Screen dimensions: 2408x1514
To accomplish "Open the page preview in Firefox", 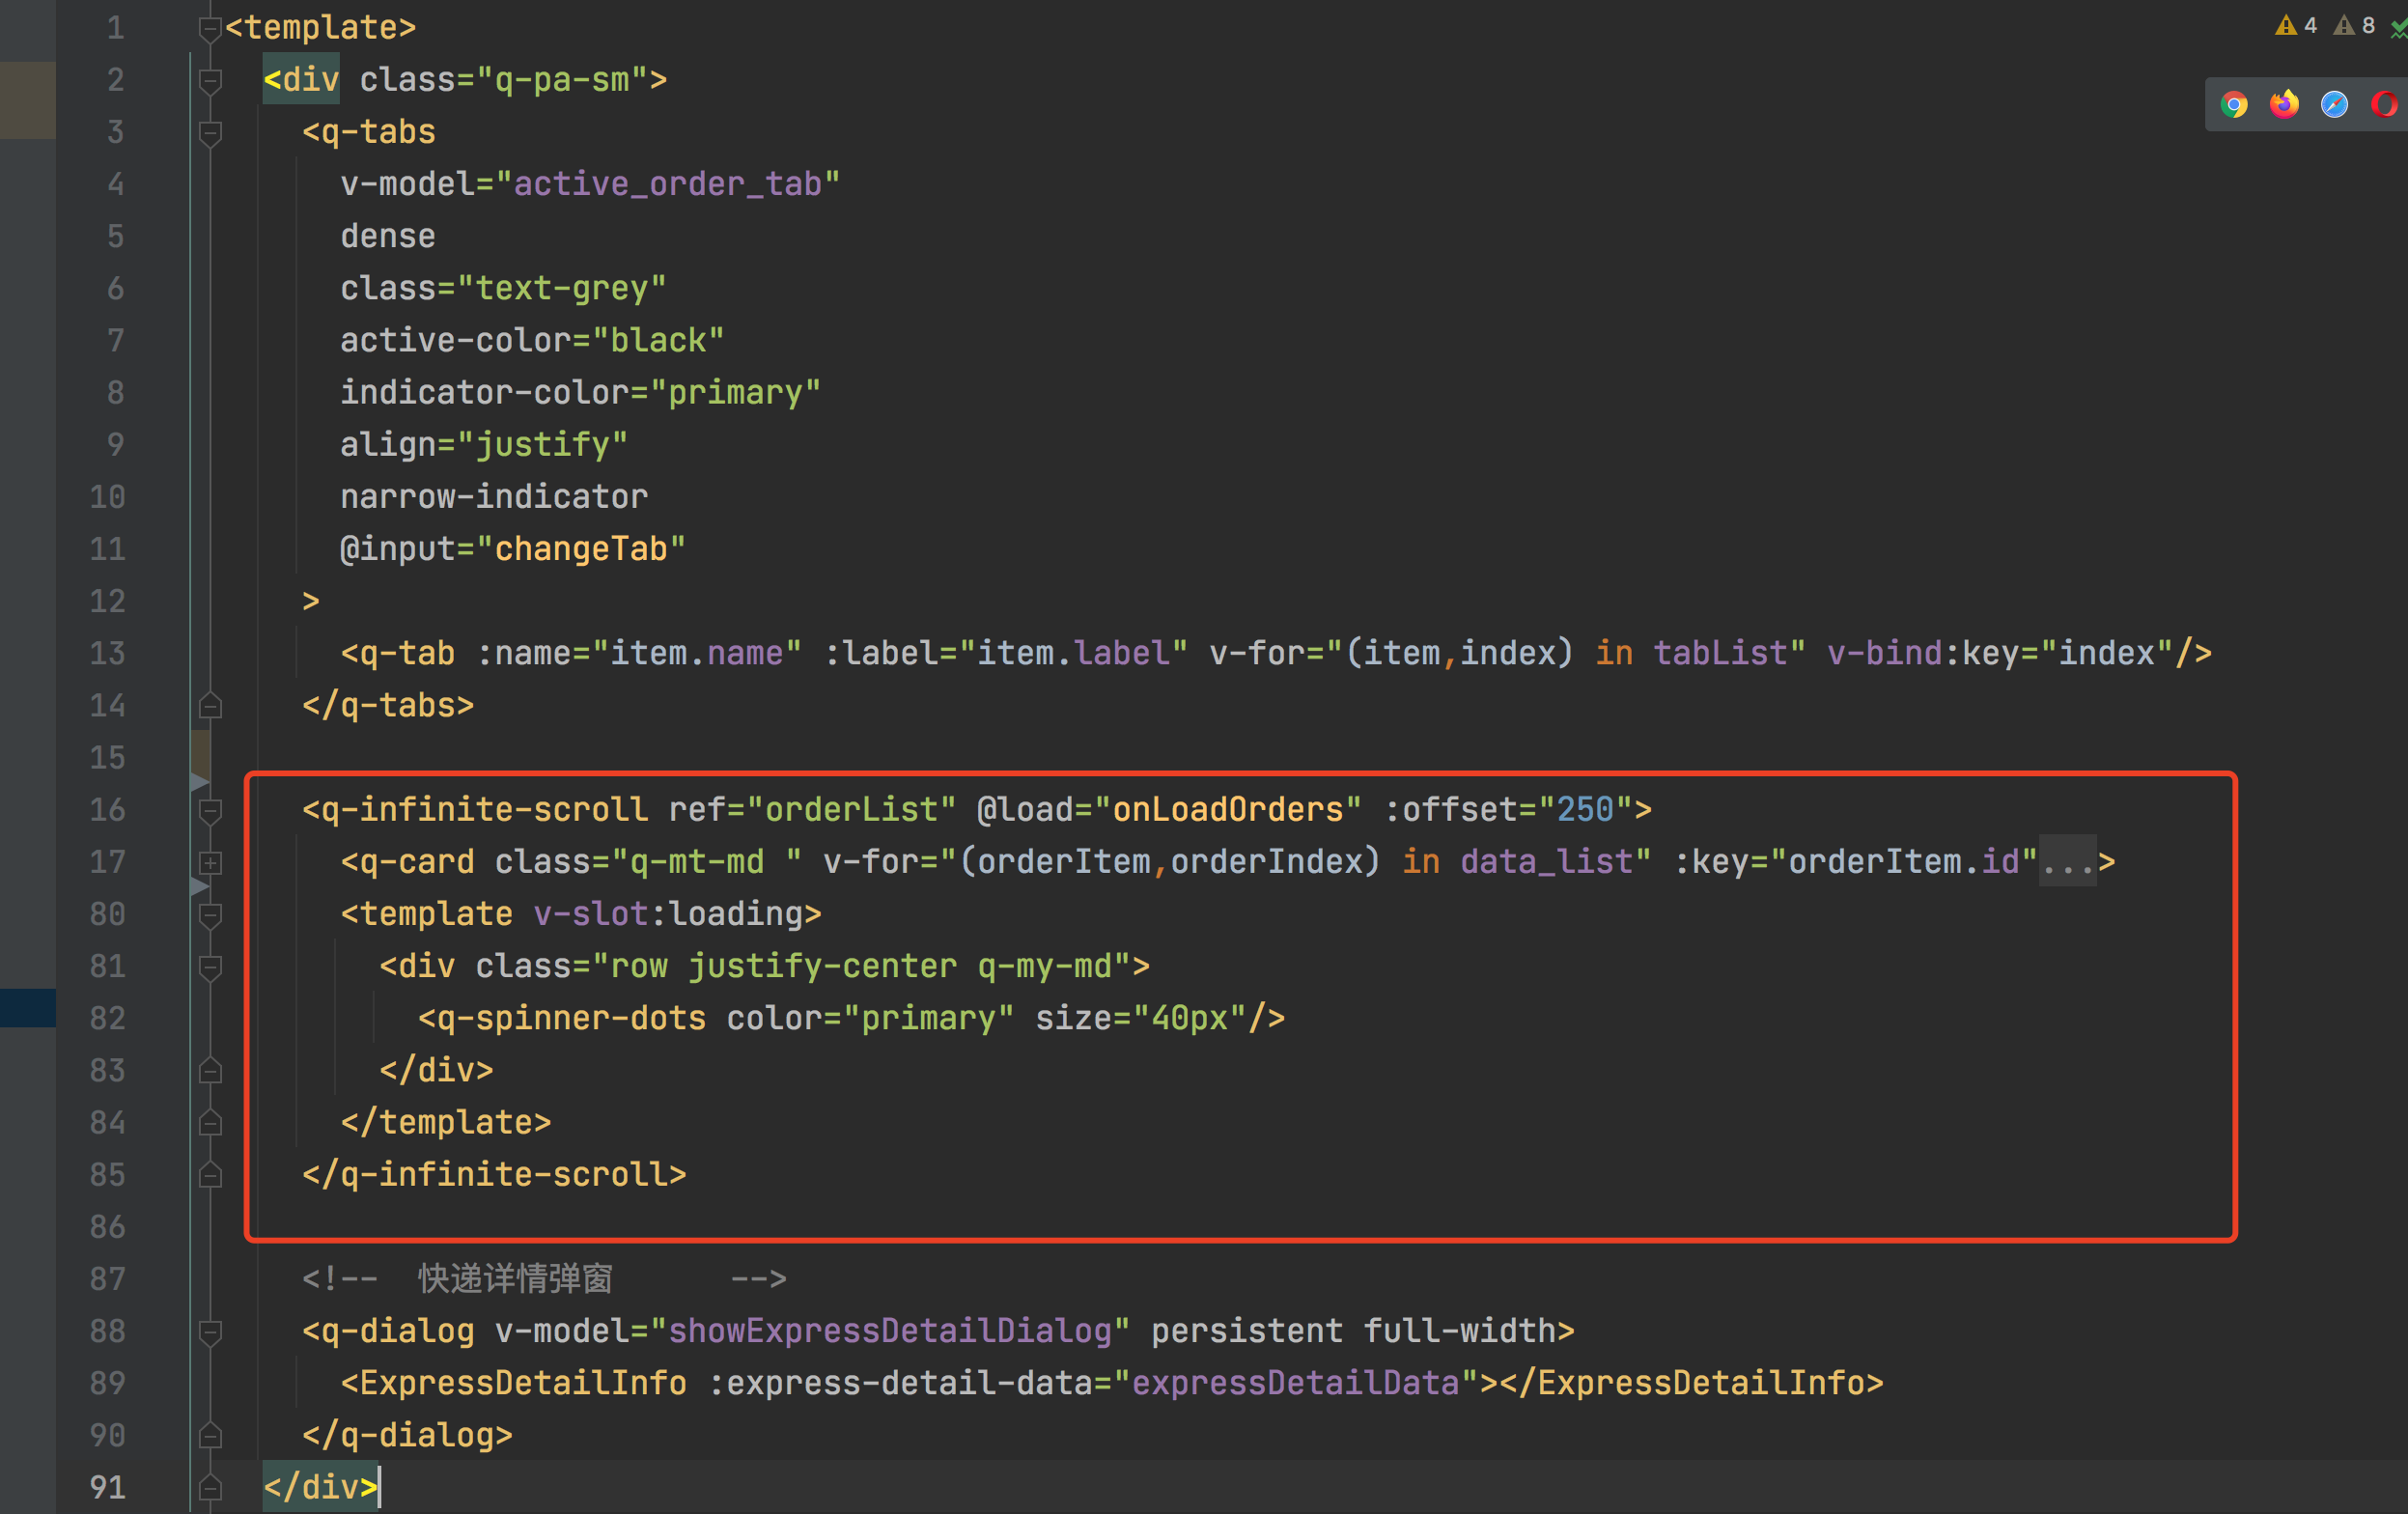I will (2284, 104).
